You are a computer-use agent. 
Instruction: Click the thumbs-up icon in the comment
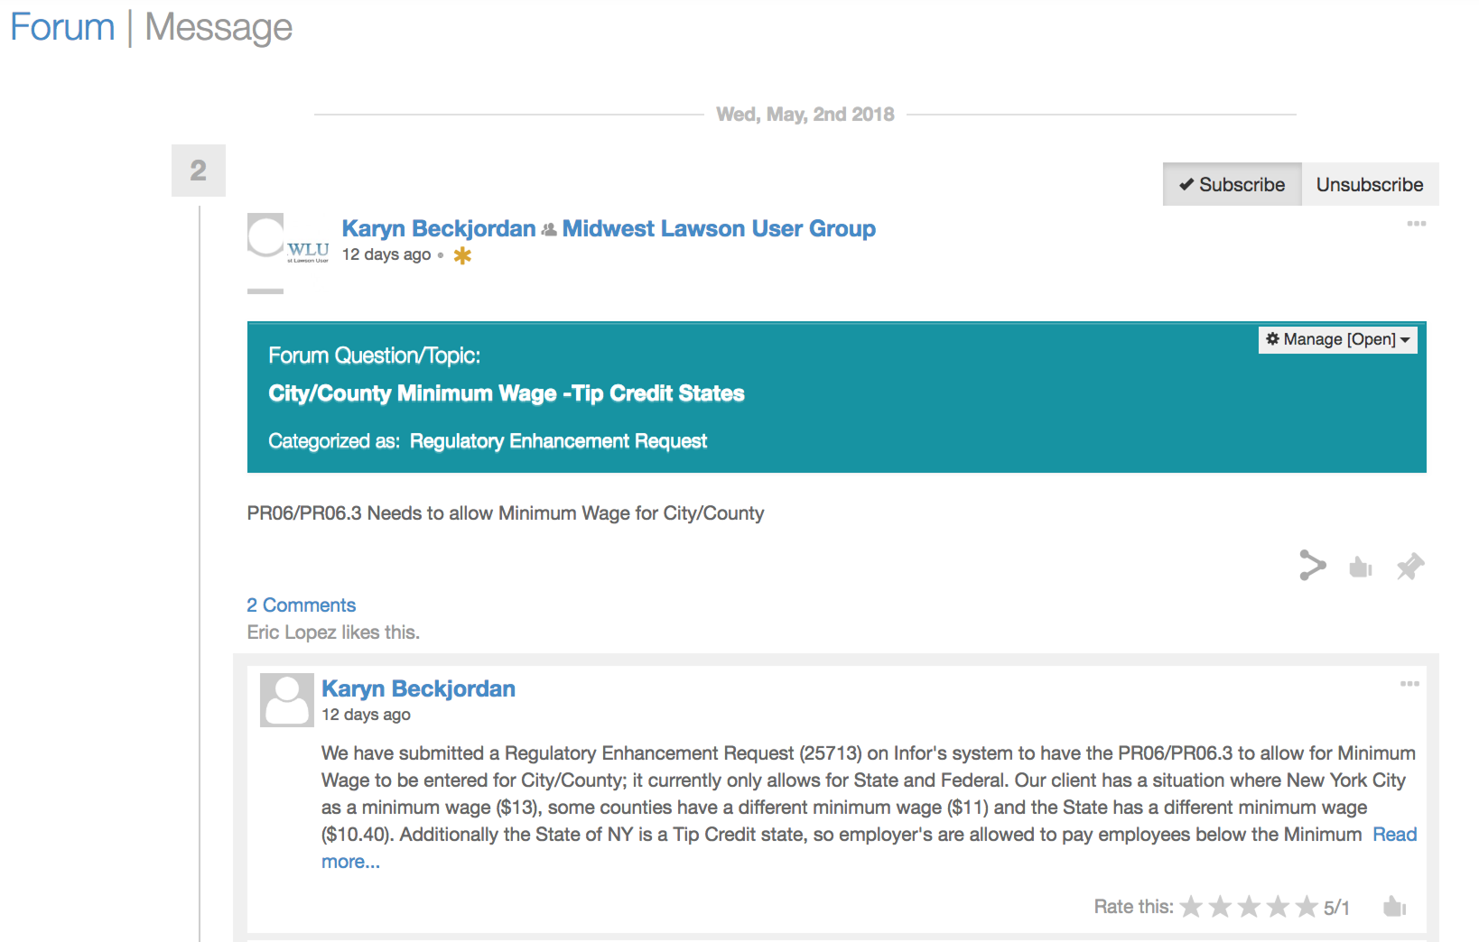click(x=1394, y=907)
